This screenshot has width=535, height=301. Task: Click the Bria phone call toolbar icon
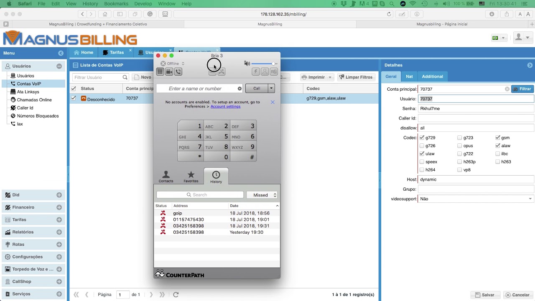click(x=178, y=71)
